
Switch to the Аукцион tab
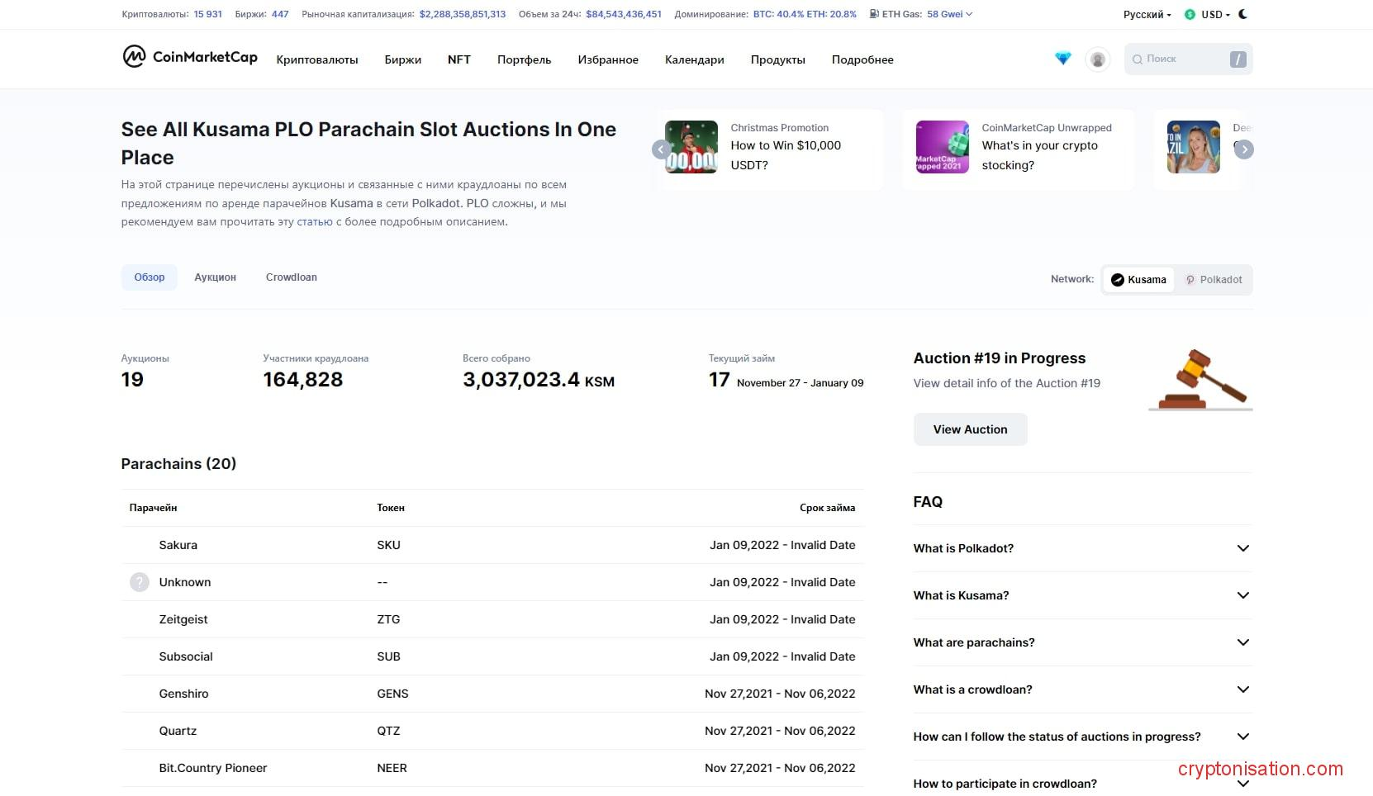click(x=215, y=277)
